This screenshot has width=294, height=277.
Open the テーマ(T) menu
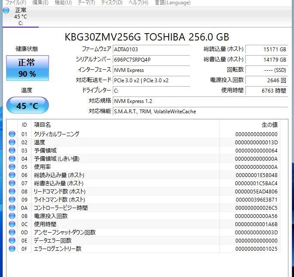[87, 3]
